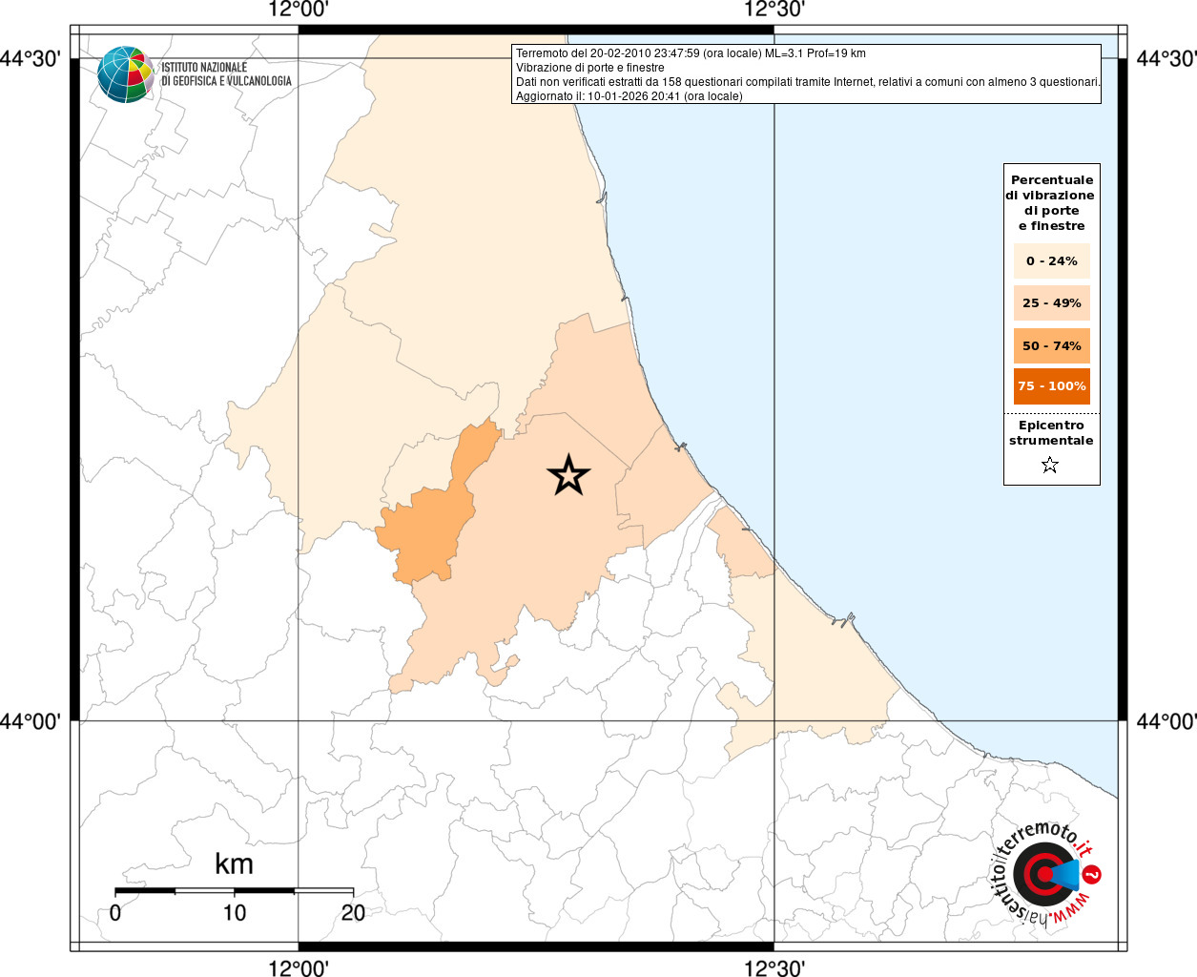Click the 'Aggiornato il: 10-01-2026' line
Screen dimensions: 1197x977
(629, 96)
